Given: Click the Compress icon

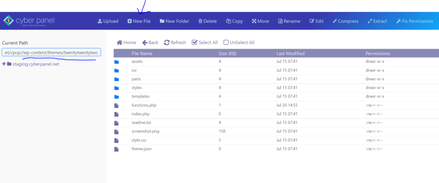Looking at the screenshot, I should pyautogui.click(x=334, y=21).
